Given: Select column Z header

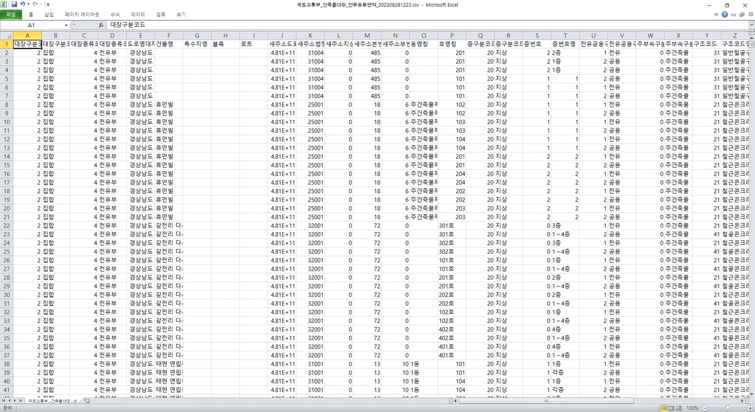Looking at the screenshot, I should tap(735, 36).
